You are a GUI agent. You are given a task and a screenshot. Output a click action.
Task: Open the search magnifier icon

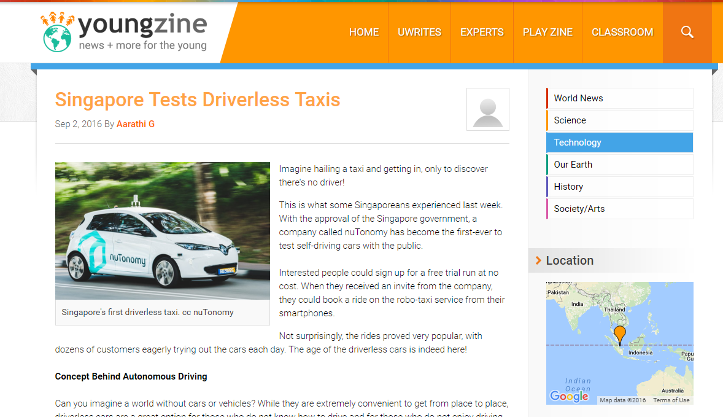(x=687, y=32)
